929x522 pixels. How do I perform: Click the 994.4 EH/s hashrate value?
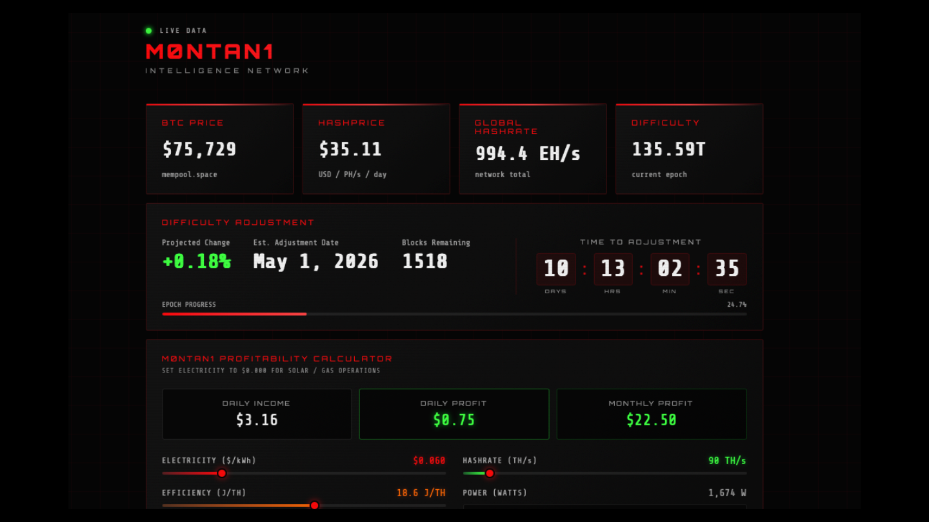pos(528,153)
